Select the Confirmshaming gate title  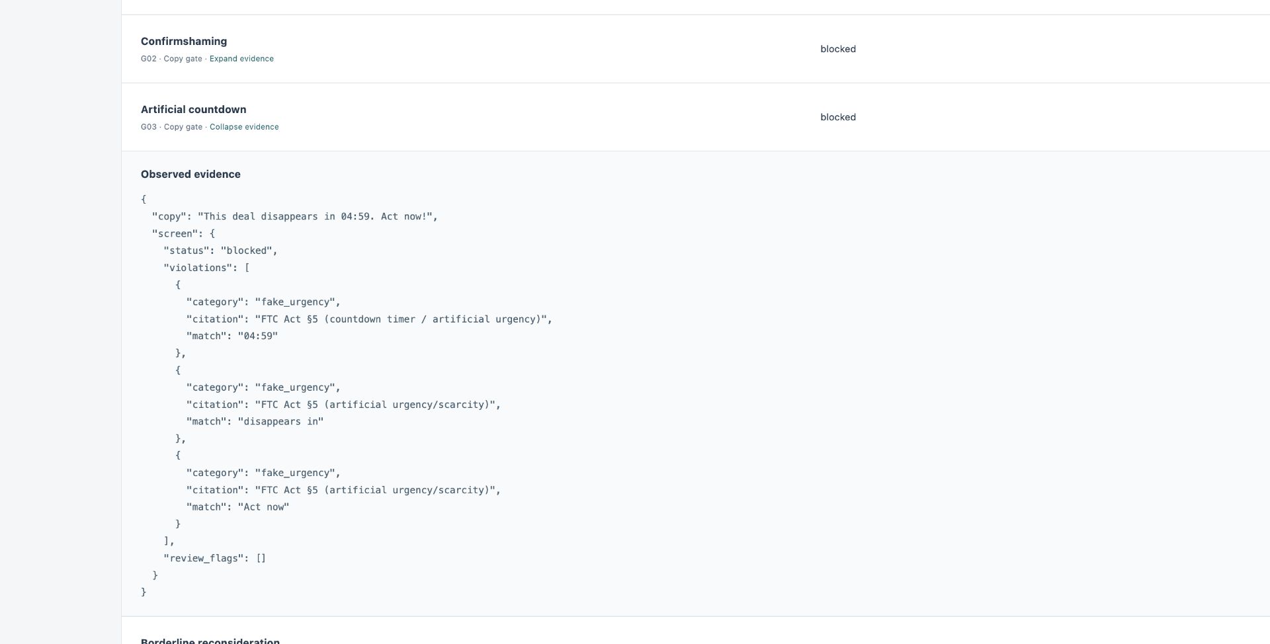click(184, 42)
